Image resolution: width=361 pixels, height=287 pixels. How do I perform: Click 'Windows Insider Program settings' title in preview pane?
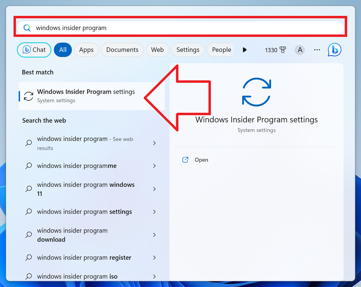click(x=256, y=120)
